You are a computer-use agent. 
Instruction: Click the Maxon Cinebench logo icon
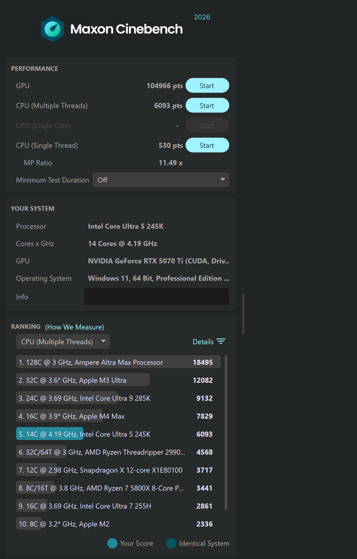pyautogui.click(x=52, y=29)
